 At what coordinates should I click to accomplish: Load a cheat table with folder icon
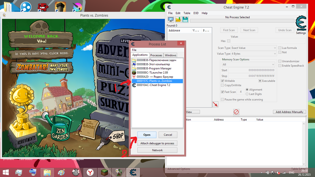178,19
